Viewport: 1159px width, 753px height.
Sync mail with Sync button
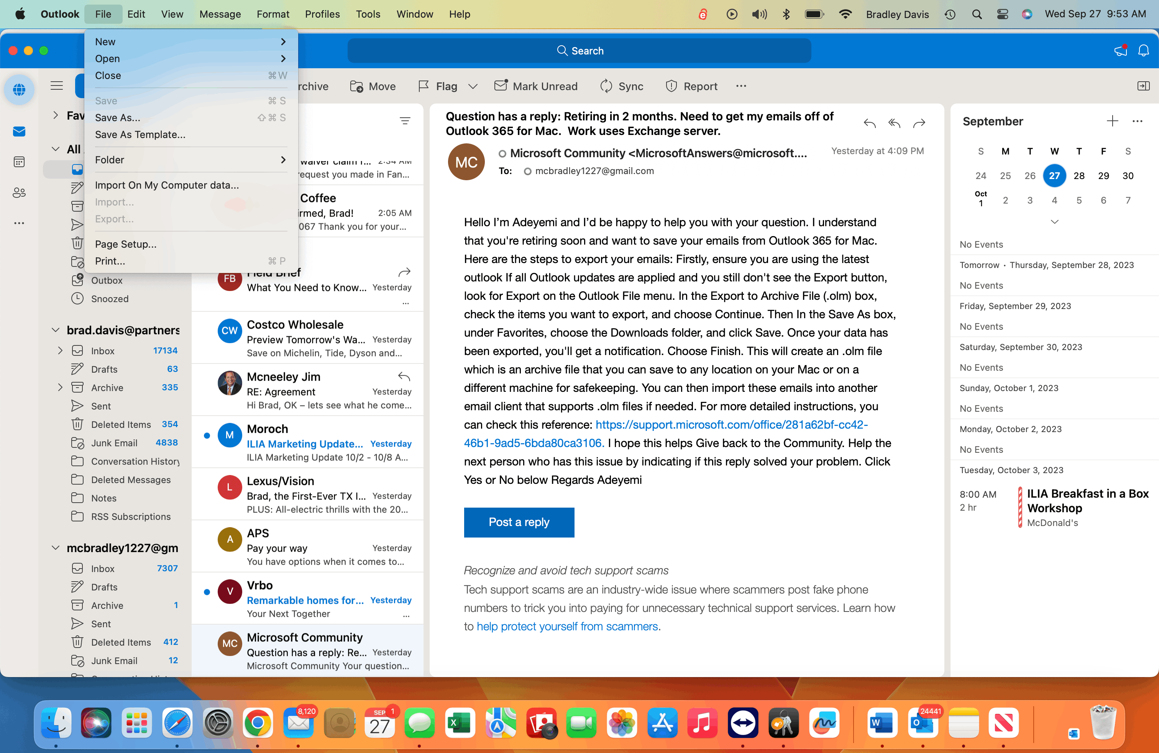click(622, 86)
